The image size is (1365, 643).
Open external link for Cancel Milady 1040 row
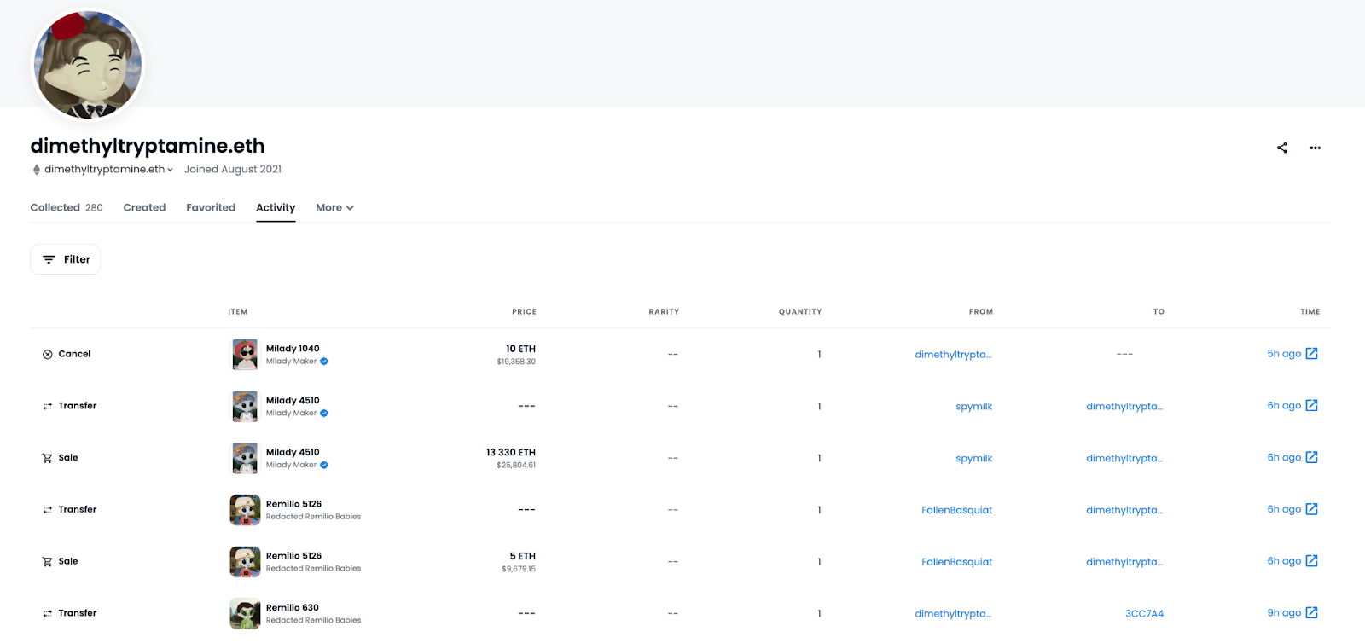1312,354
